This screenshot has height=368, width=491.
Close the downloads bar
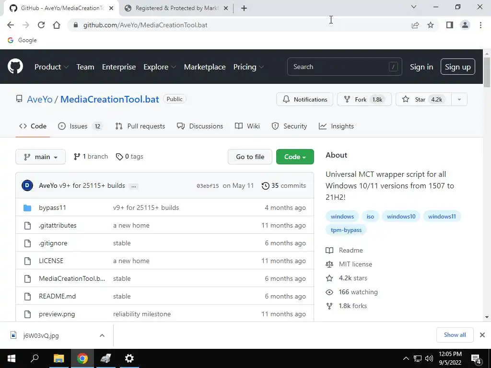point(482,335)
